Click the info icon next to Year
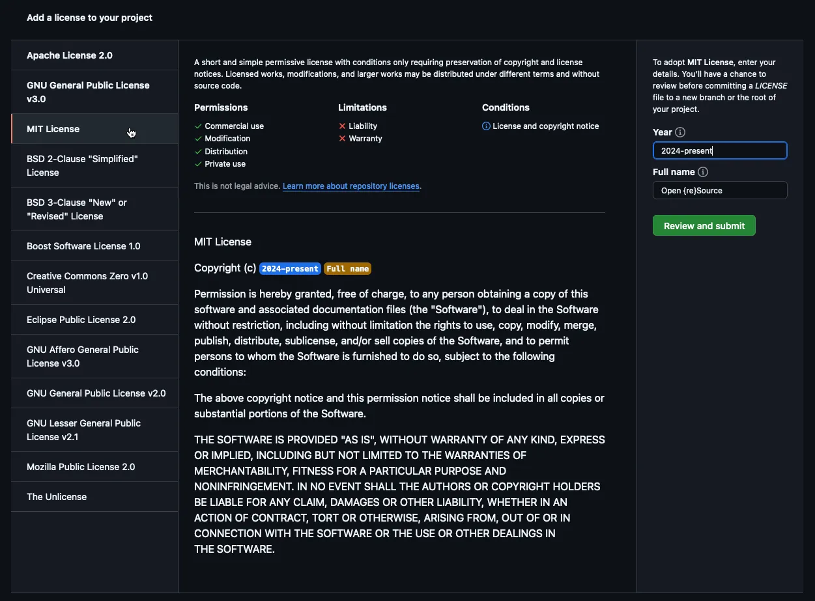 (x=680, y=132)
